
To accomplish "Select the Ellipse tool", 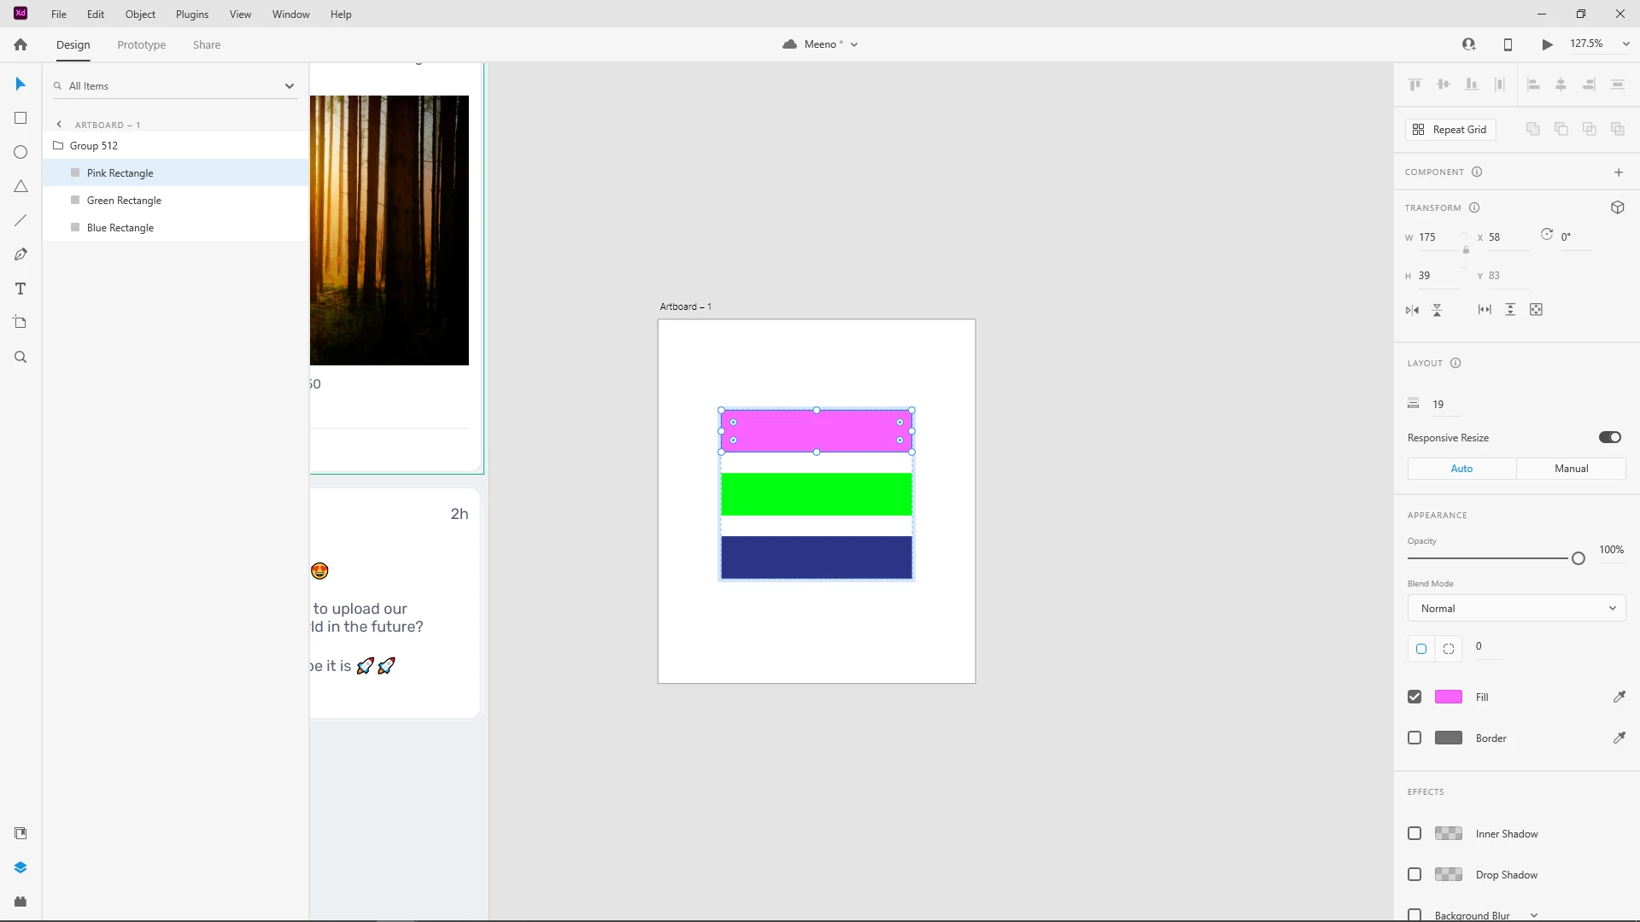I will pyautogui.click(x=20, y=152).
